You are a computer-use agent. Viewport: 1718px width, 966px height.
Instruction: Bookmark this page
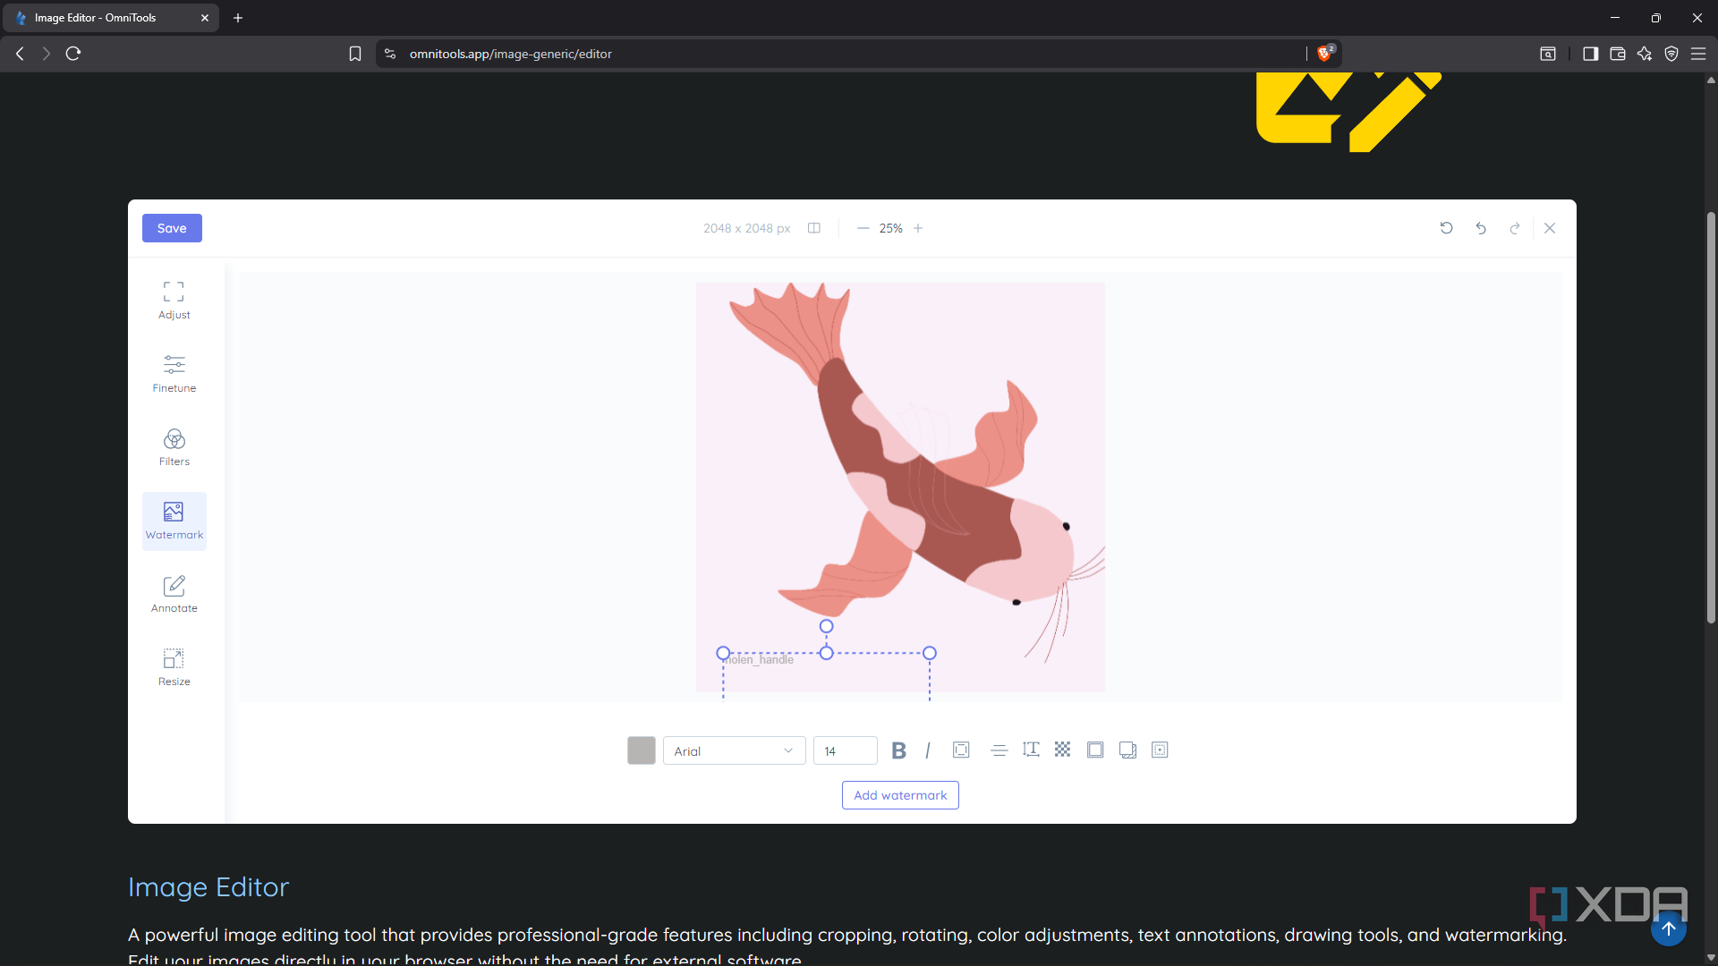click(x=355, y=54)
